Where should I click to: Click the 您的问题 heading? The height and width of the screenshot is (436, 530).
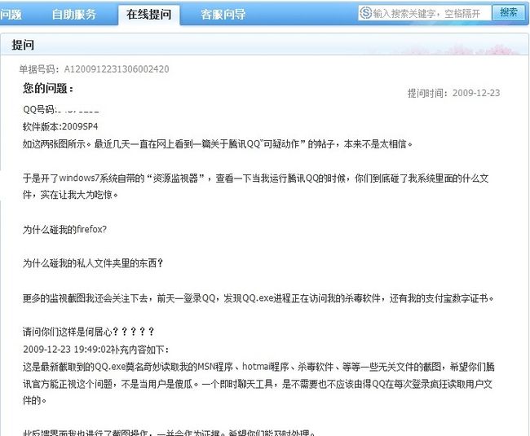point(48,89)
